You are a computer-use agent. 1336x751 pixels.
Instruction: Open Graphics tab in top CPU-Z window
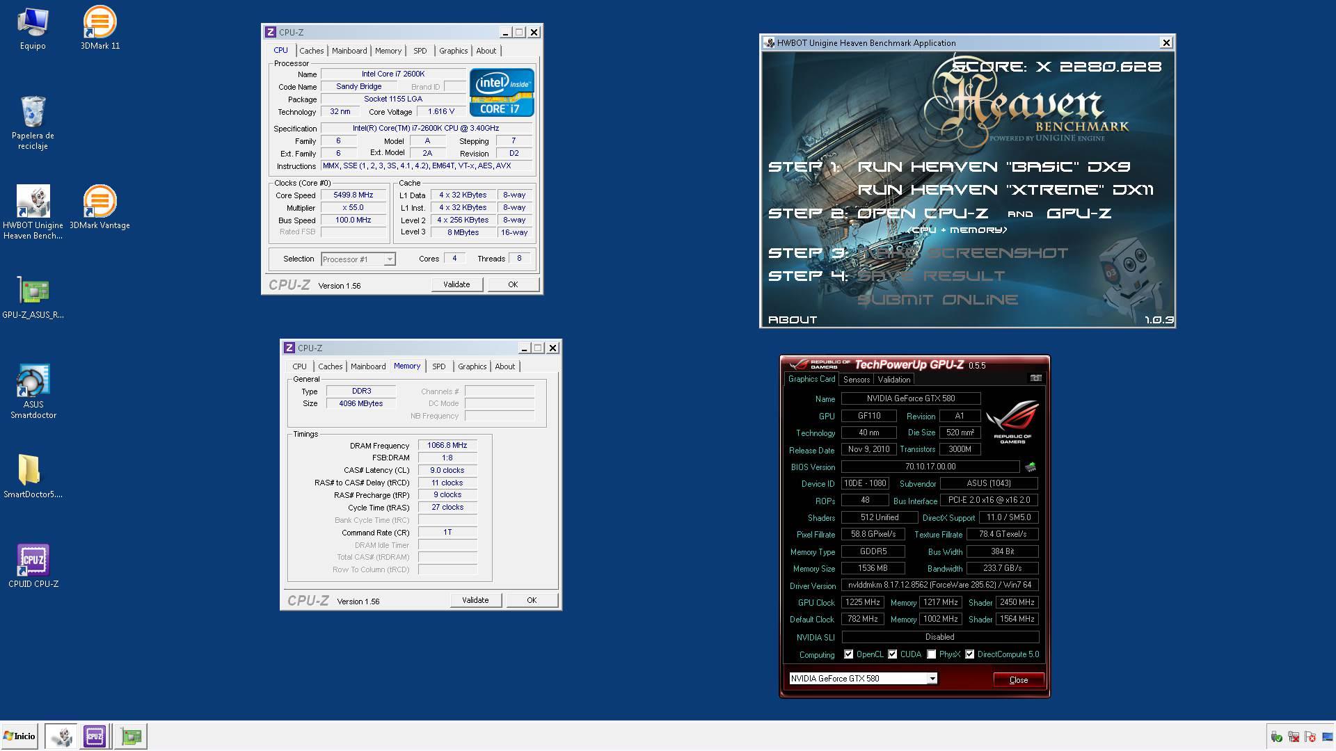point(454,51)
